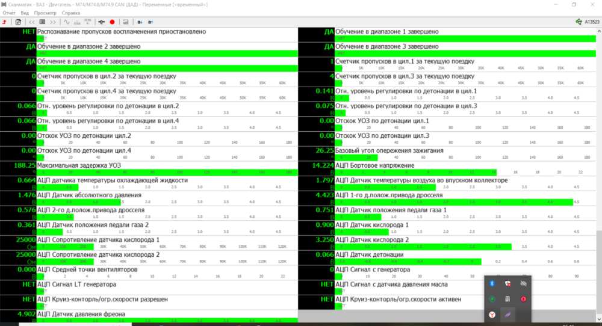The width and height of the screenshot is (602, 326).
Task: Select row Обучение в диапазоне 3 завершено
Action: tap(447, 50)
